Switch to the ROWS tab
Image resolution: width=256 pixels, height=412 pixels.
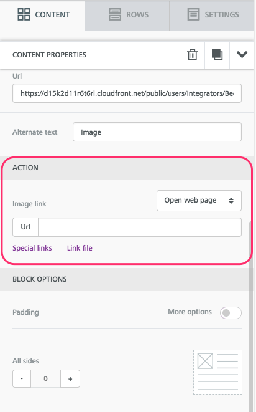127,16
